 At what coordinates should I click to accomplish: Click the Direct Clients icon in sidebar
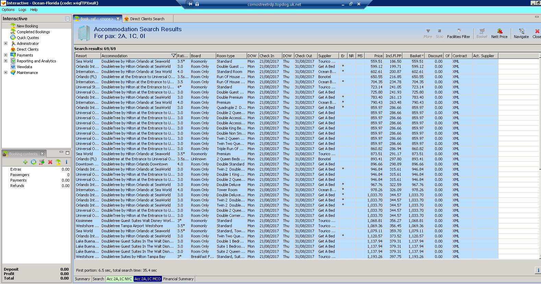click(13, 49)
